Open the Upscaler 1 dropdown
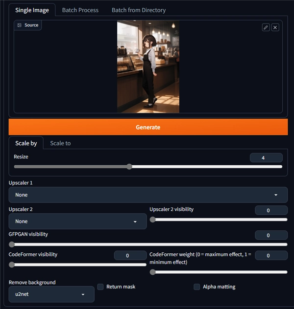The image size is (294, 309). [148, 195]
